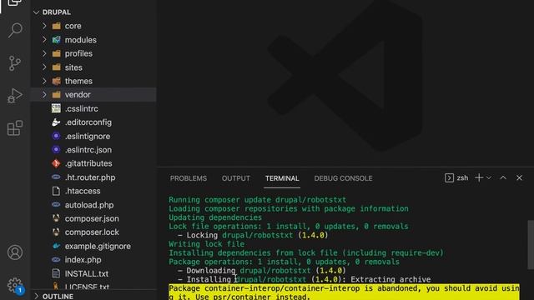Switch to the OUTPUT tab
The height and width of the screenshot is (300, 534).
pyautogui.click(x=235, y=178)
